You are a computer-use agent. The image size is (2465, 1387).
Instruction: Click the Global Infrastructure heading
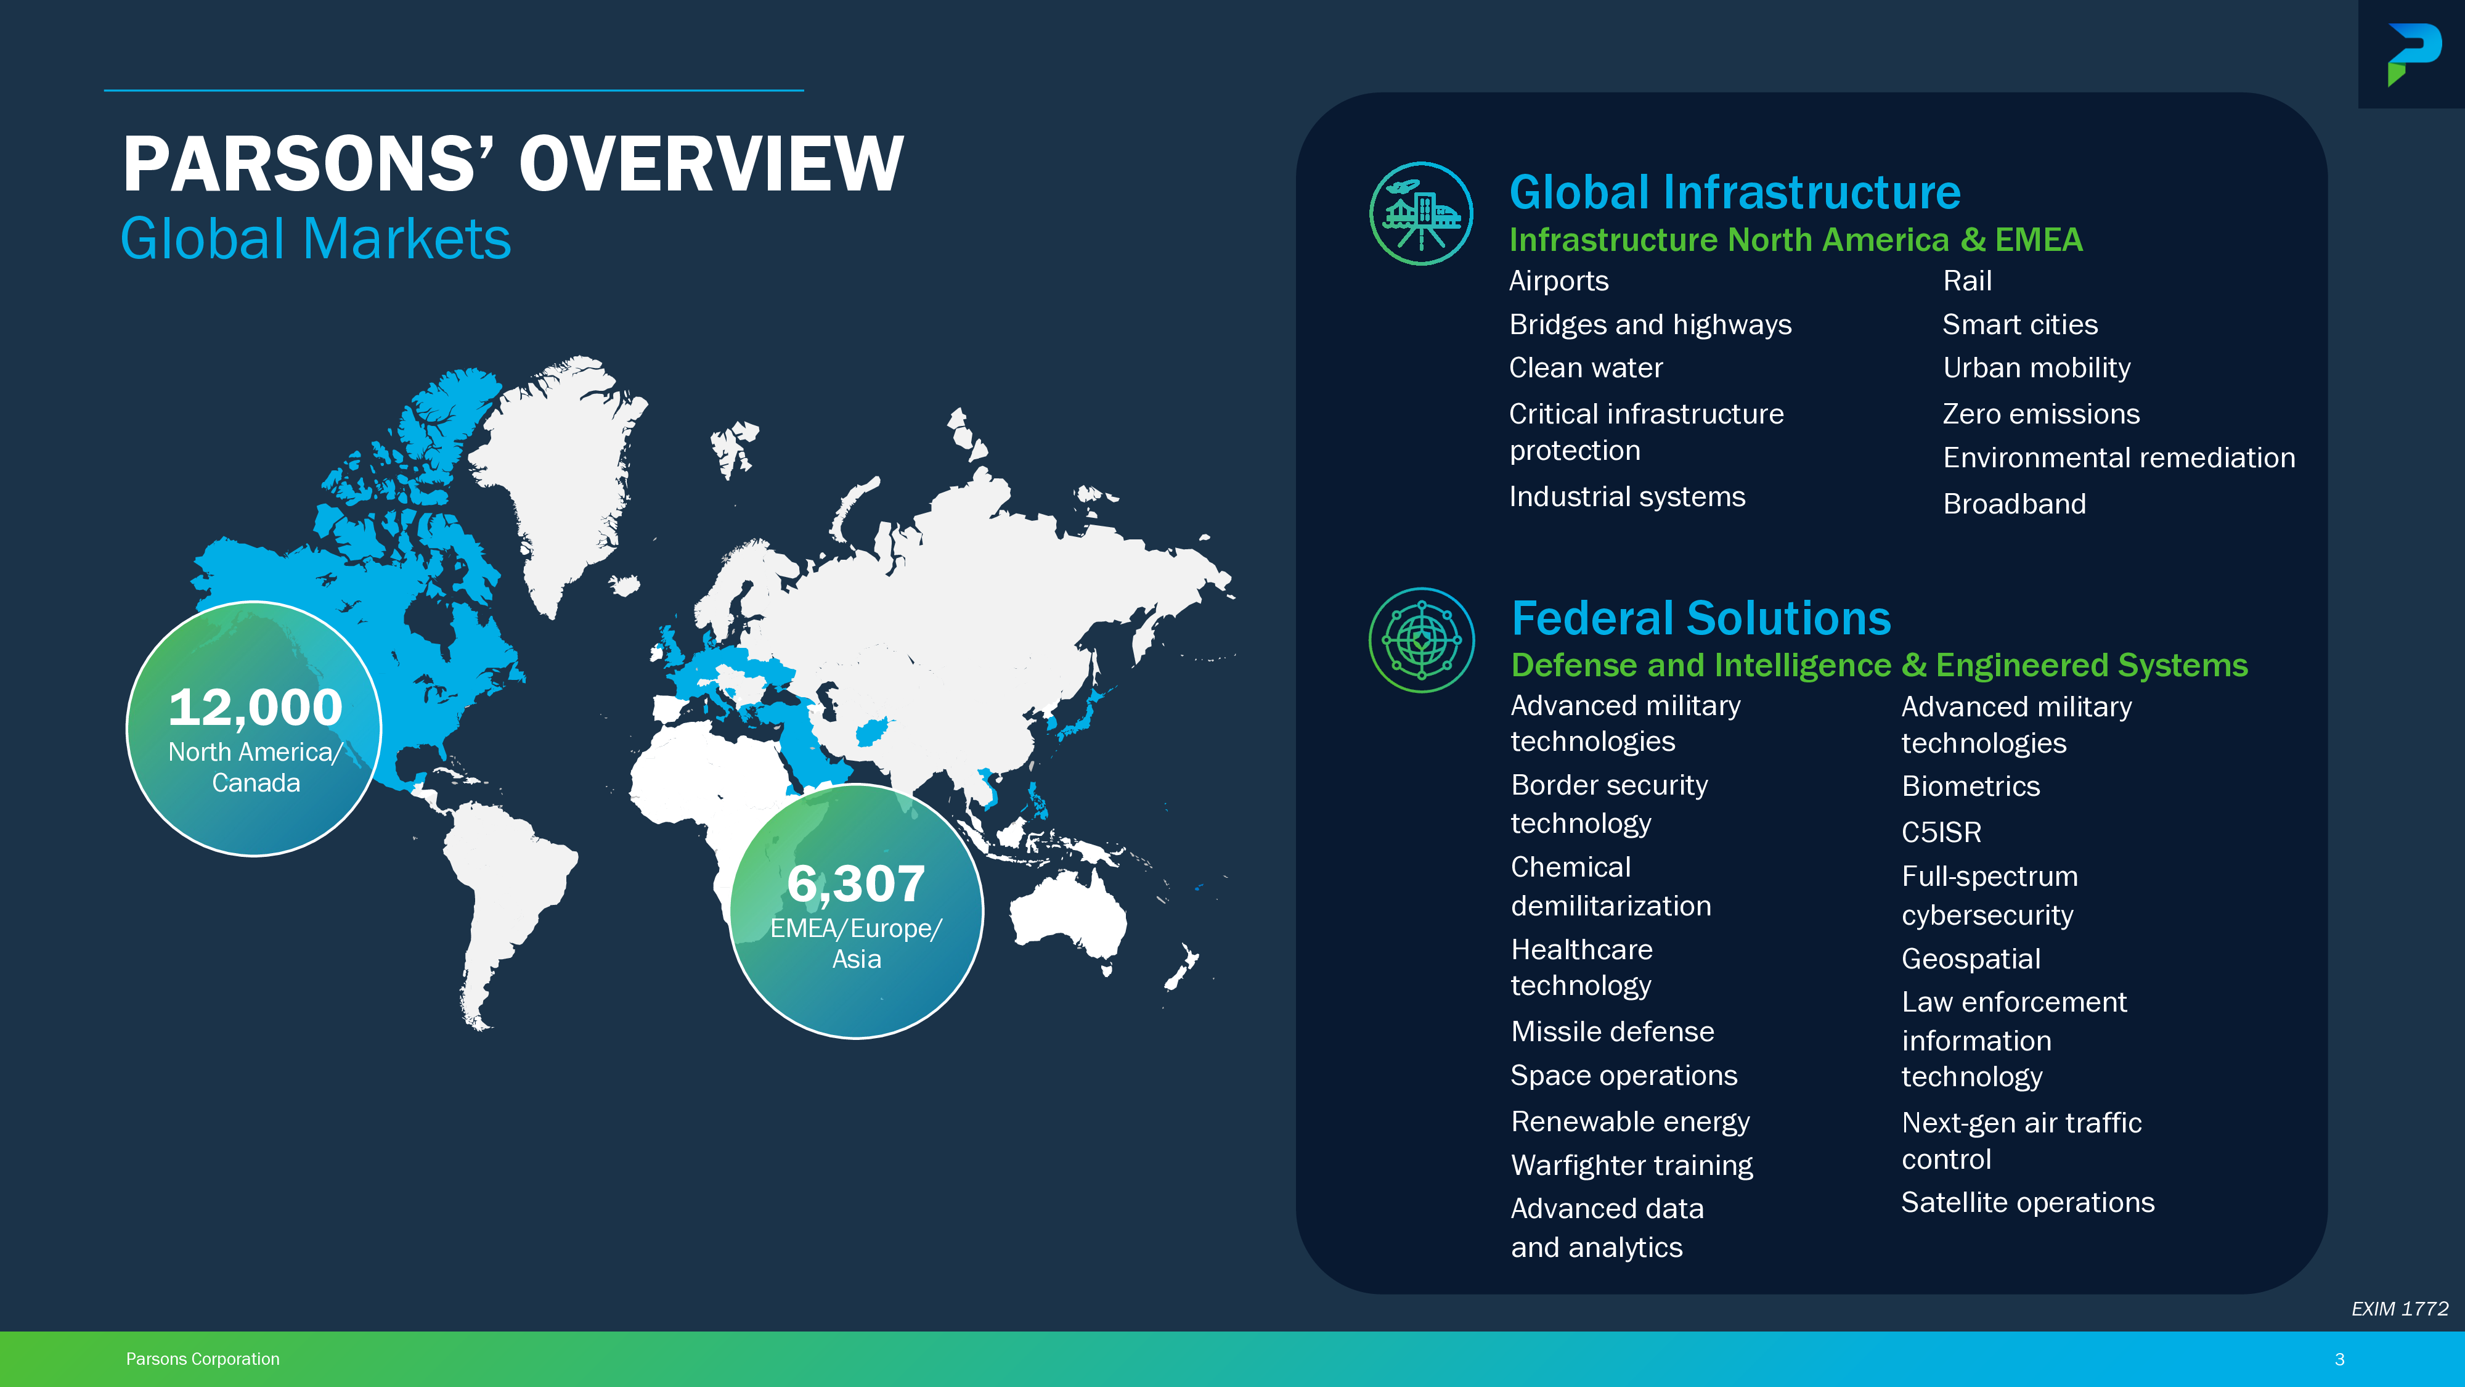(1735, 192)
